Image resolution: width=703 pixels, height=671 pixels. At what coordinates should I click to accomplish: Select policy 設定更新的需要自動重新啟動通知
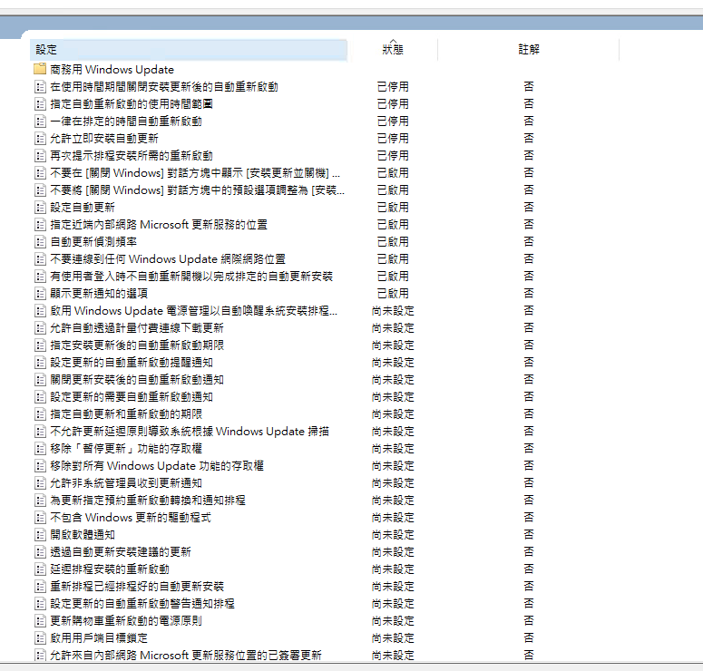click(x=132, y=396)
